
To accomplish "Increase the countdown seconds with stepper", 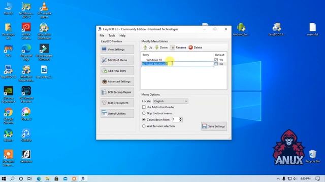I will [x=181, y=118].
